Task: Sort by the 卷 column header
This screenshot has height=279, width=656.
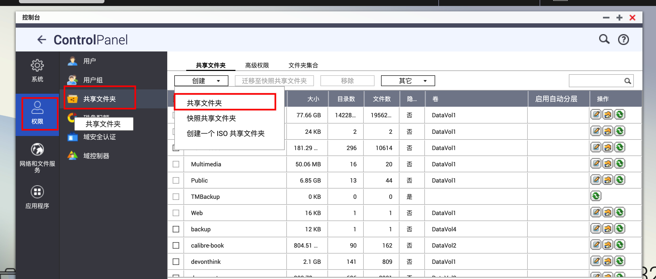Action: click(x=476, y=99)
